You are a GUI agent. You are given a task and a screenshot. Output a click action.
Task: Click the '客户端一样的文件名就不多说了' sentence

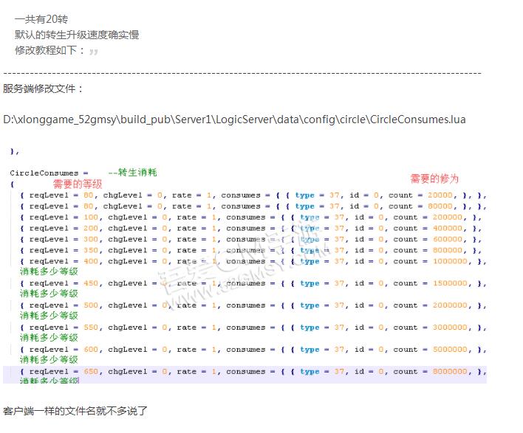coord(75,411)
